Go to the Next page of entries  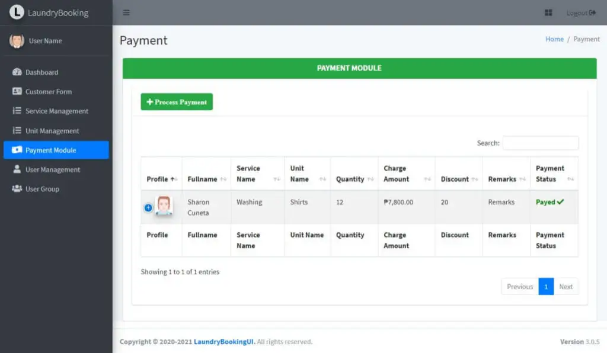[x=566, y=286]
